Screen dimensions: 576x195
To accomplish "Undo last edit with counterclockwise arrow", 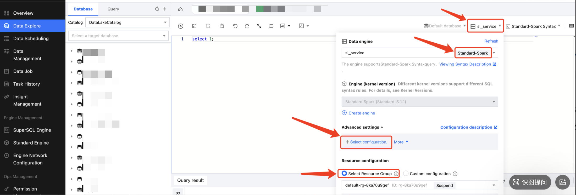I will point(235,26).
